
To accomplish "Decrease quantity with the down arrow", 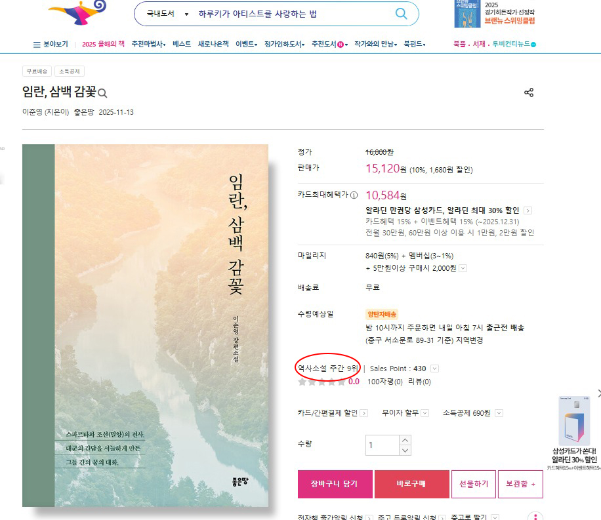I will click(x=405, y=450).
